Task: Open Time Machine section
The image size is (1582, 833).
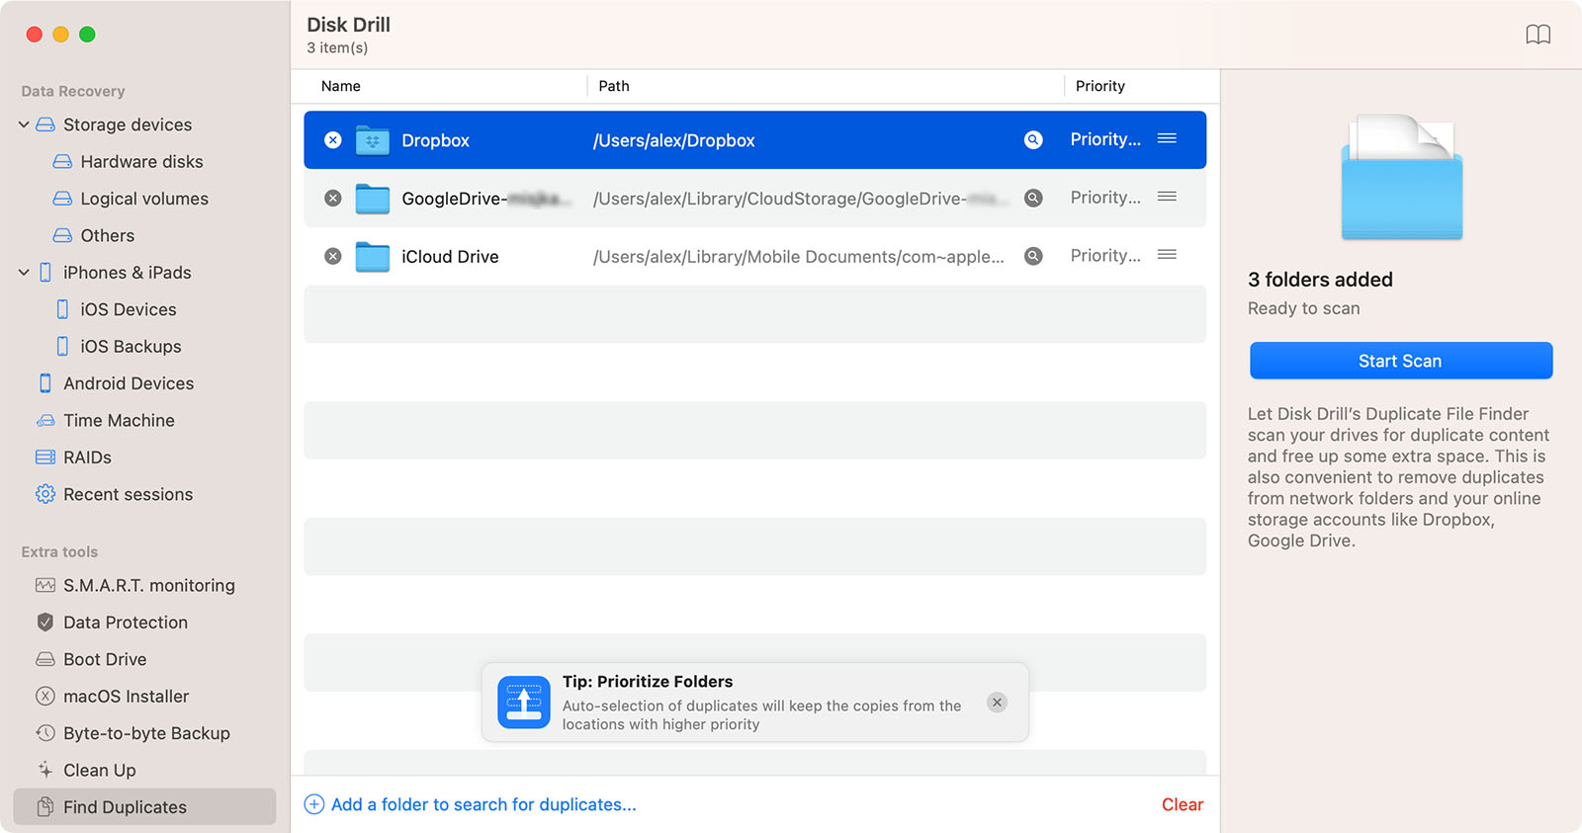Action: click(x=119, y=421)
